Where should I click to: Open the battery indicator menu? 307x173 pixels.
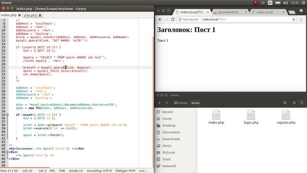[278, 3]
